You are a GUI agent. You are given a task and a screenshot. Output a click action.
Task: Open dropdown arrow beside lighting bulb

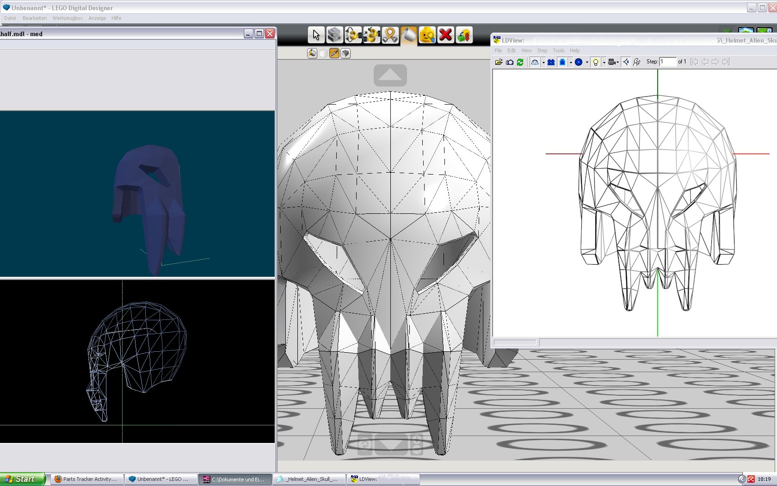point(604,62)
